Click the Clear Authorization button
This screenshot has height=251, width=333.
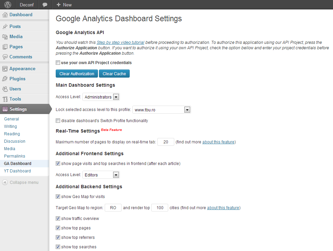(x=77, y=74)
